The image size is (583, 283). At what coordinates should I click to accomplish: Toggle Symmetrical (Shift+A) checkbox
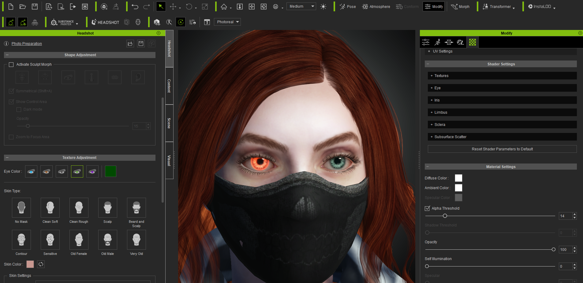tap(11, 91)
